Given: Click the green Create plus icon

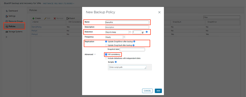Looking at the screenshot, I should point(33,18).
